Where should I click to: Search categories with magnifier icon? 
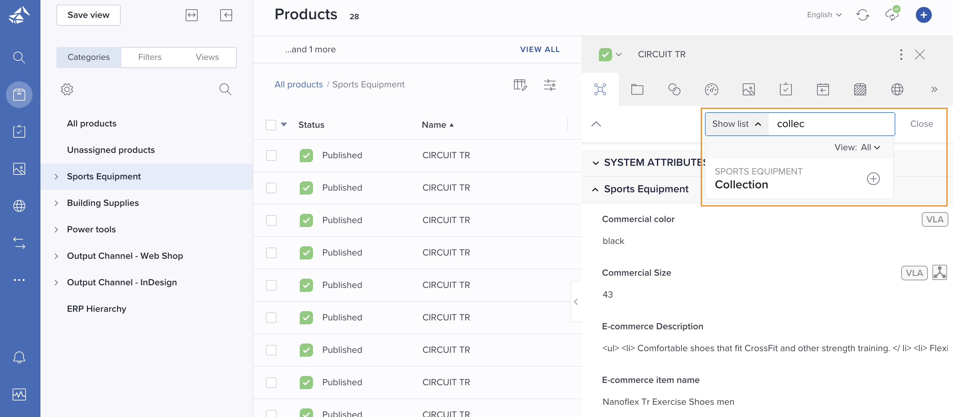(x=225, y=89)
